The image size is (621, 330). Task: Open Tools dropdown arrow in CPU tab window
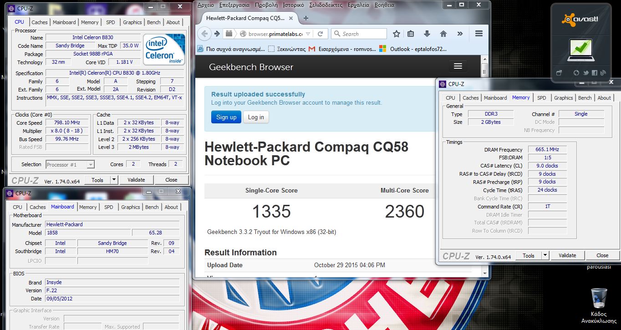(114, 180)
